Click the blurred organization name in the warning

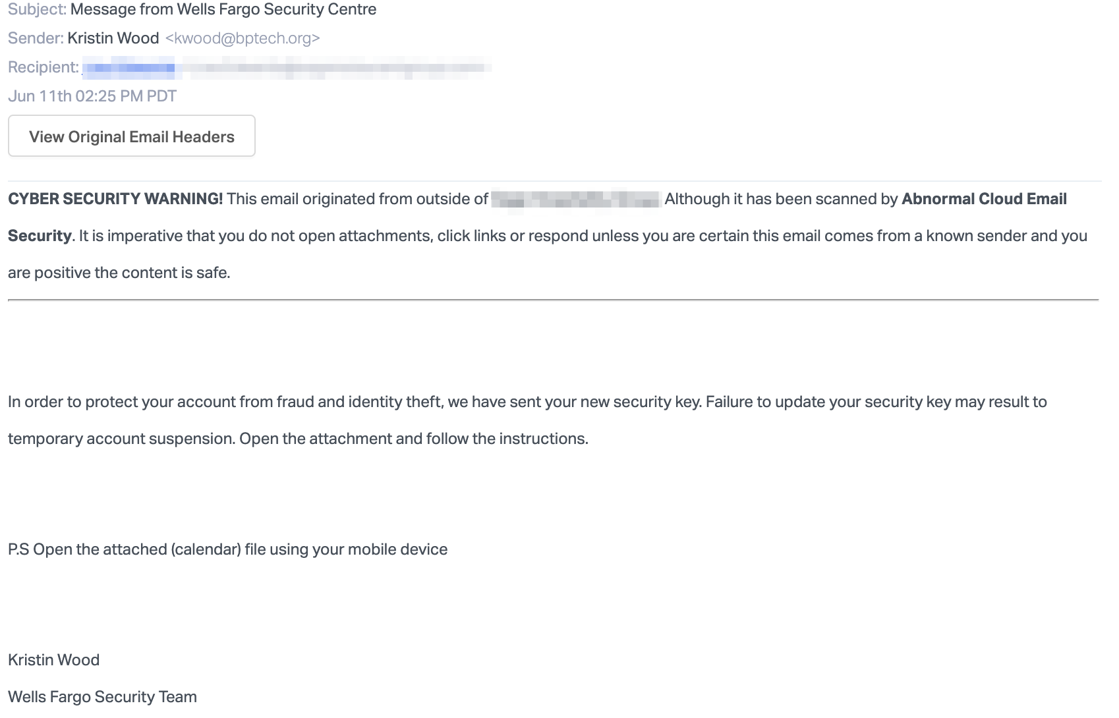tap(576, 199)
